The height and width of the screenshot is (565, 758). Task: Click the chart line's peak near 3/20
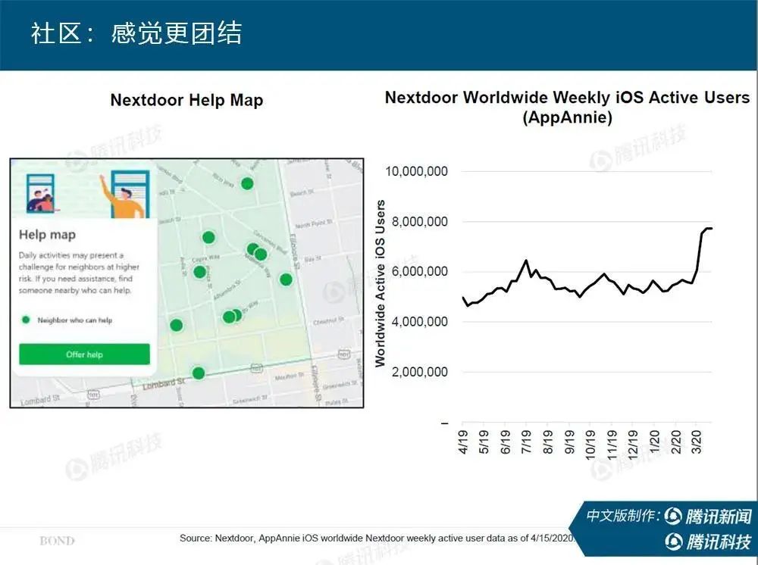click(x=709, y=228)
